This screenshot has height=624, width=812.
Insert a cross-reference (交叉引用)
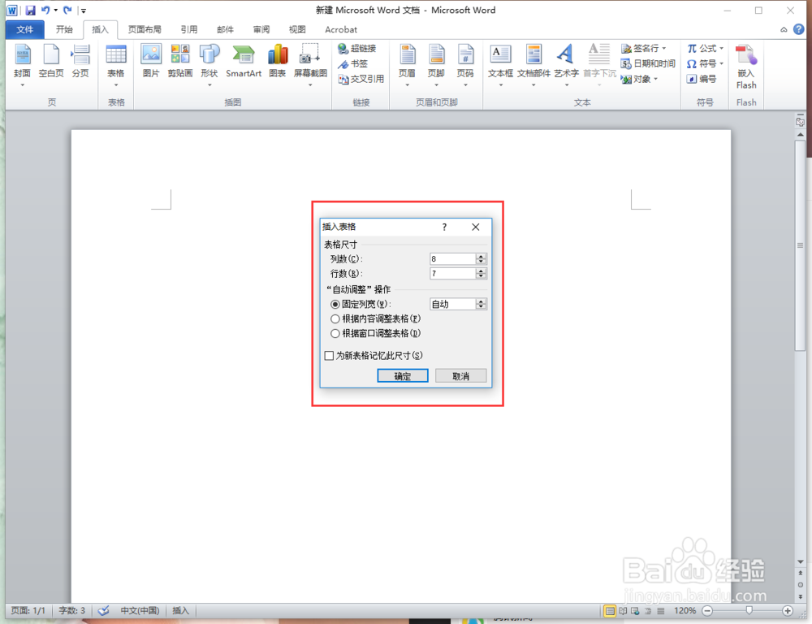pos(361,79)
